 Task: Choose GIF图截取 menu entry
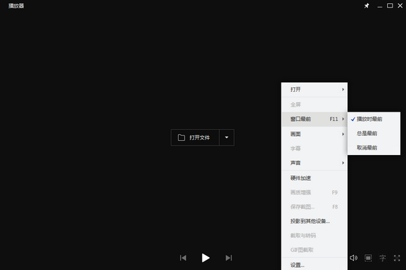[x=315, y=250]
